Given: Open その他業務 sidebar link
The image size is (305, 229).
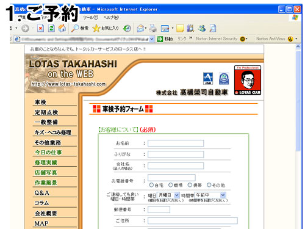Looking at the screenshot, I should [x=48, y=142].
